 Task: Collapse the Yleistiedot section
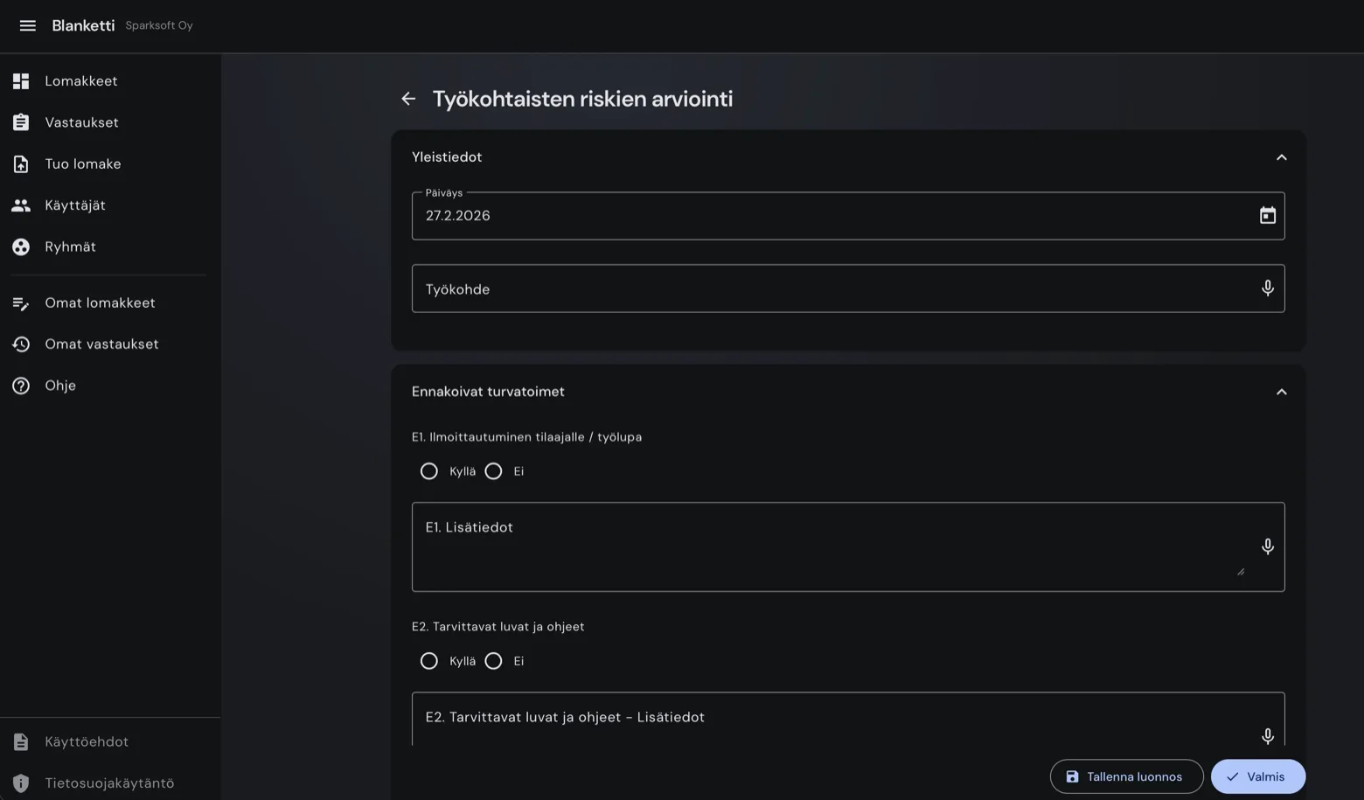pos(1281,157)
